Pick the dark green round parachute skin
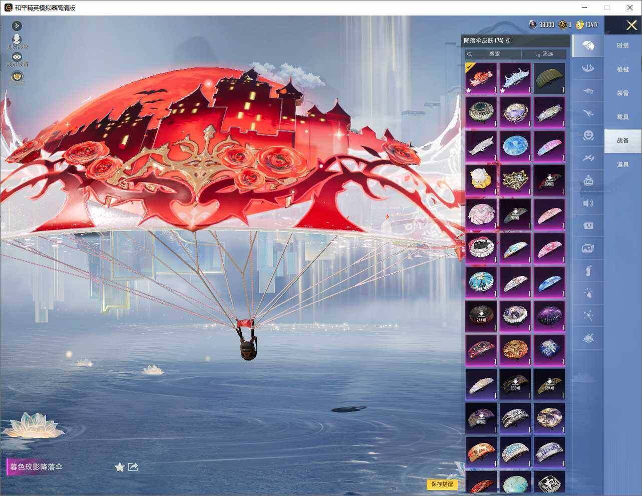The image size is (642, 496). click(481, 112)
